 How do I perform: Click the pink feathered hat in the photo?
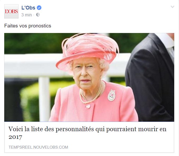(x=88, y=50)
